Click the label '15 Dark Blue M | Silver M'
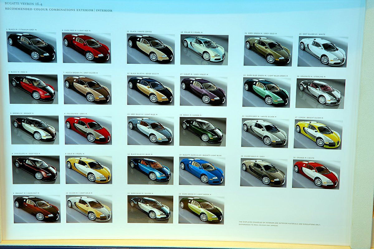The height and width of the screenshot is (249, 374). tap(140, 193)
